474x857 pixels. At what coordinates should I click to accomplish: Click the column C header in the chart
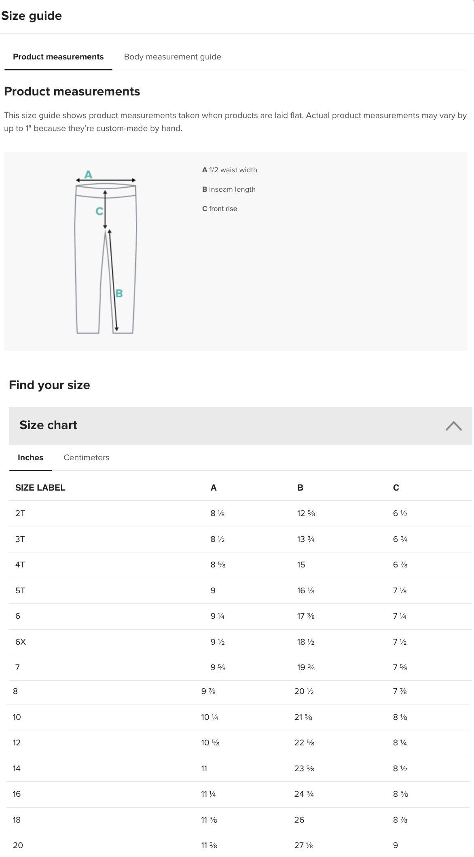(x=396, y=487)
